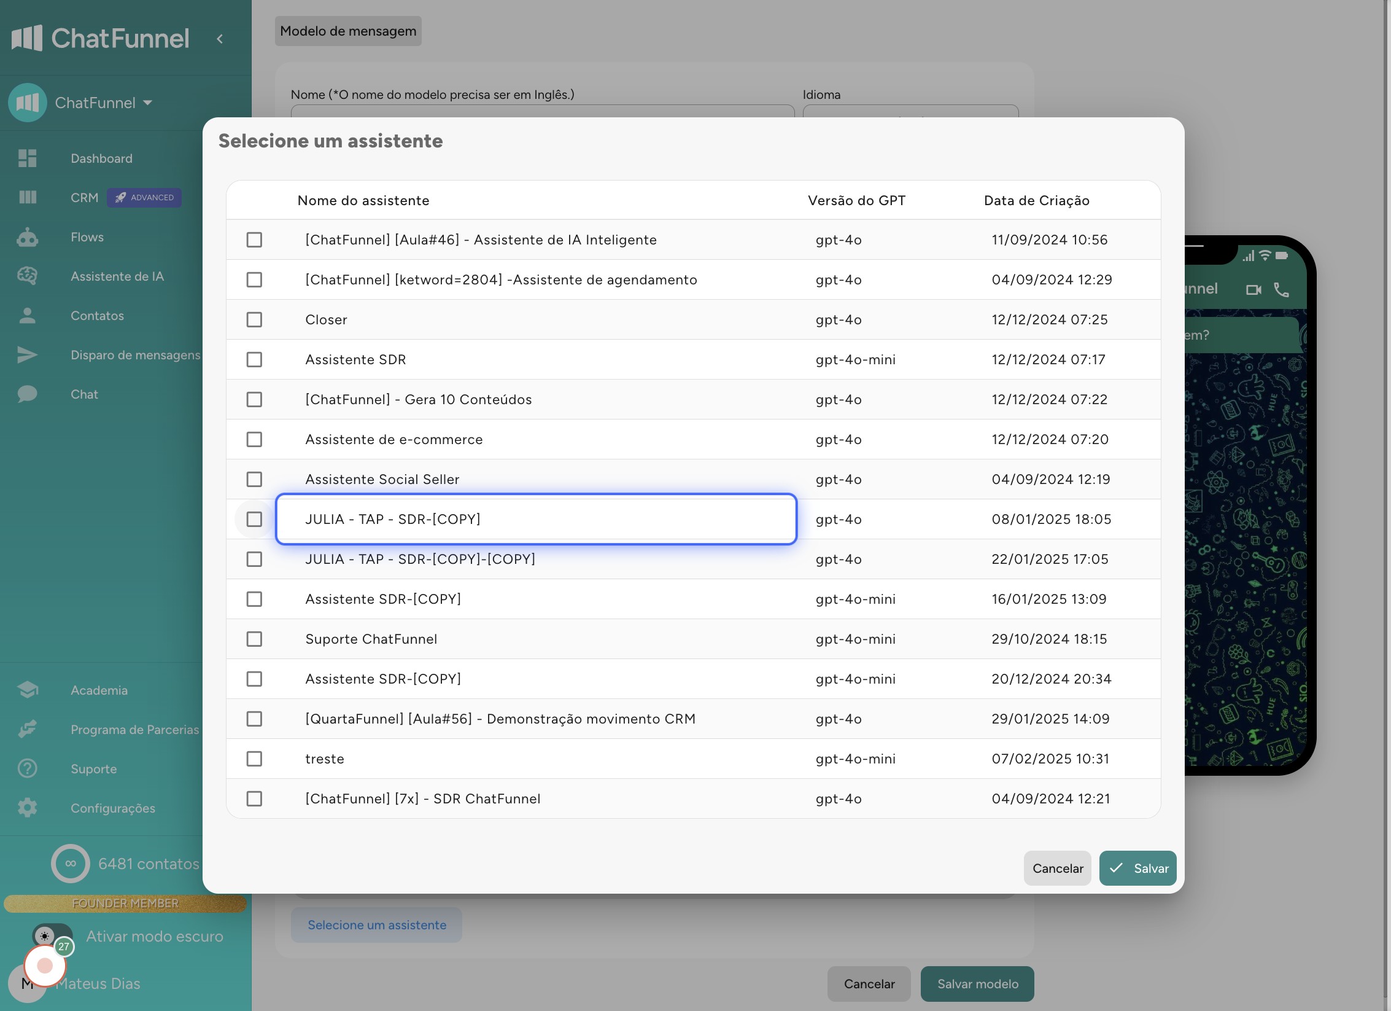Click the Versão do GPT column header
The height and width of the screenshot is (1011, 1391).
click(856, 200)
